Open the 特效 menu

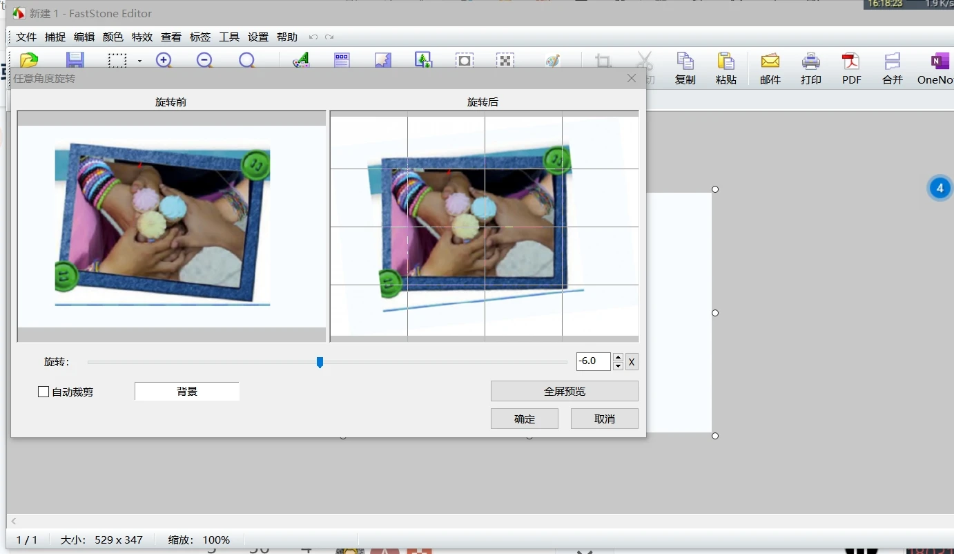click(x=142, y=37)
